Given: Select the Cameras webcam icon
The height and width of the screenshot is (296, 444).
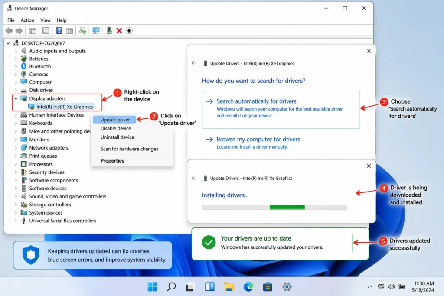Looking at the screenshot, I should (24, 74).
